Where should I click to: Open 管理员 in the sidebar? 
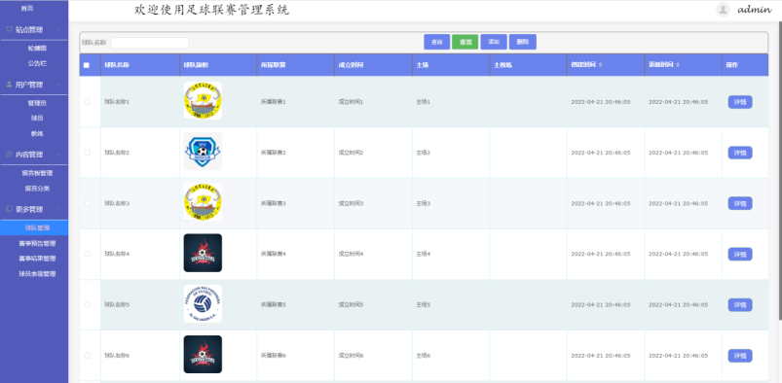click(x=37, y=103)
